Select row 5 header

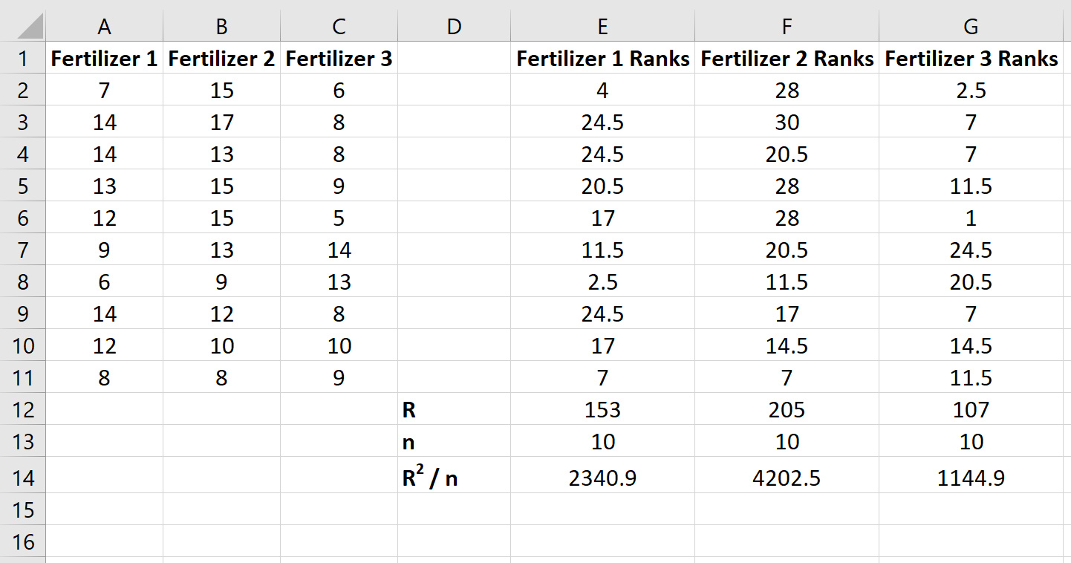click(23, 186)
